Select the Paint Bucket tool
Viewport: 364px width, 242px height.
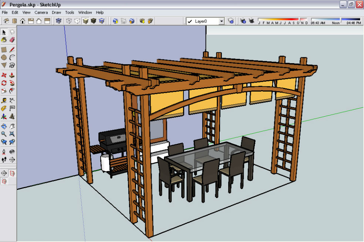pyautogui.click(x=4, y=40)
